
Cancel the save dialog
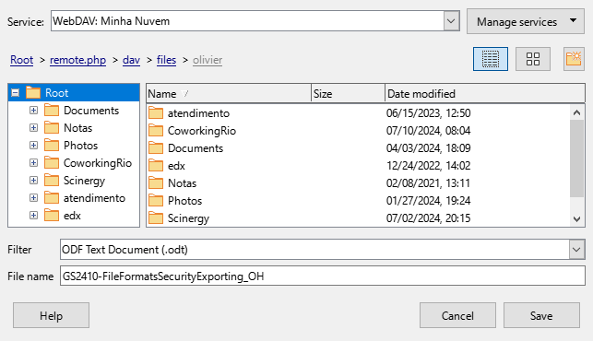coord(457,315)
